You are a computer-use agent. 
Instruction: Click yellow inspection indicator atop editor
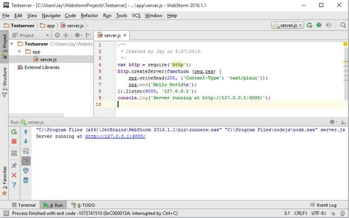[345, 44]
